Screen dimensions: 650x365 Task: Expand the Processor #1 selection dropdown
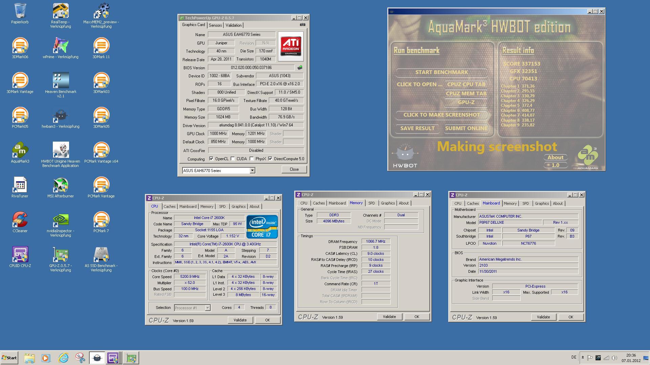(x=208, y=308)
